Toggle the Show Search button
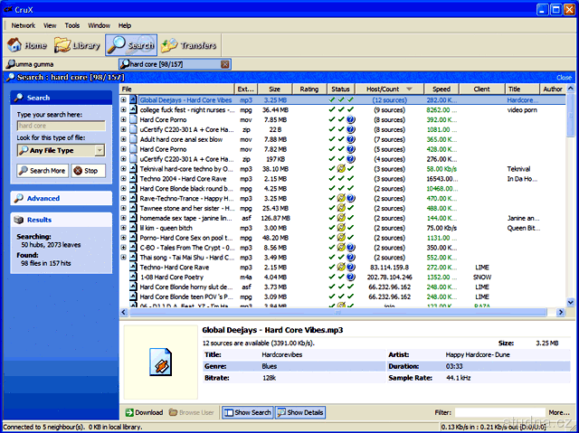Image resolution: width=579 pixels, height=433 pixels. (247, 412)
